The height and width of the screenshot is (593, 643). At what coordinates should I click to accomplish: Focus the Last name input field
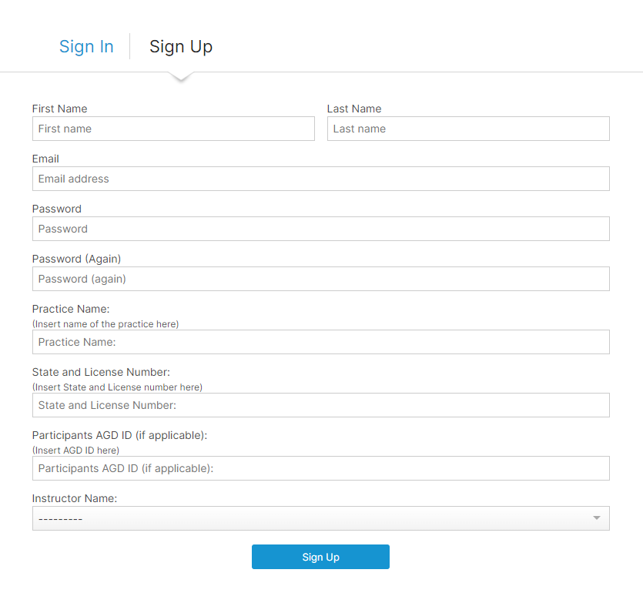468,129
